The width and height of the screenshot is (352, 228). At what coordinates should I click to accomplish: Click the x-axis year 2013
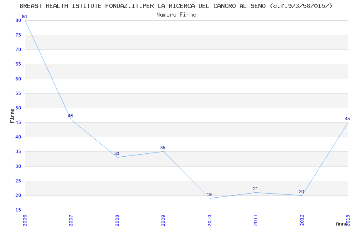(348, 220)
